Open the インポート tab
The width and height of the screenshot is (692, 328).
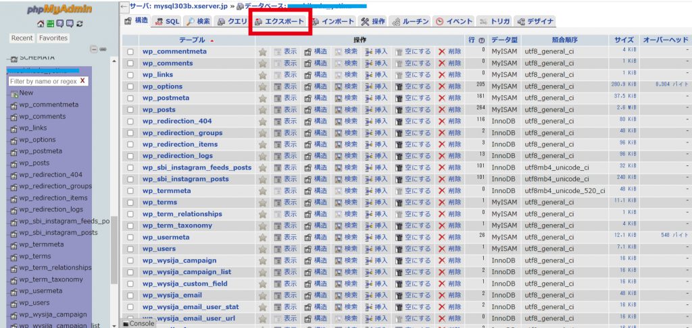[332, 22]
